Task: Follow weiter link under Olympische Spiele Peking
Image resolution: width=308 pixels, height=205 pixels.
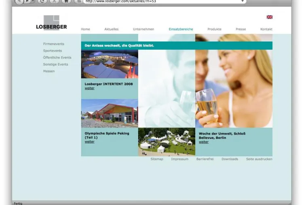Action: tap(89, 142)
